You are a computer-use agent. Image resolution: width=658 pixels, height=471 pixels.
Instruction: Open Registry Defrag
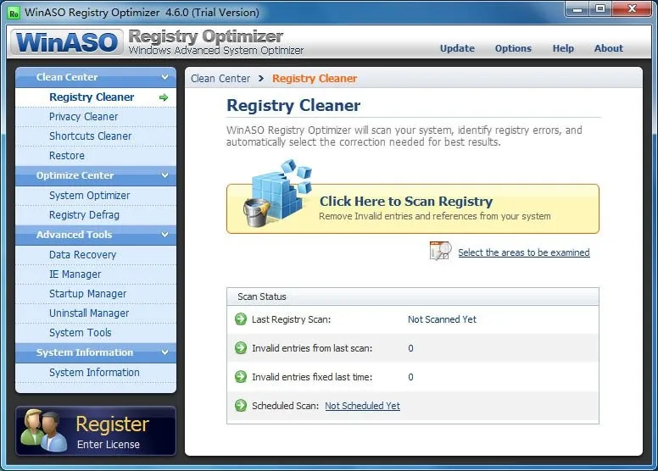(x=96, y=214)
